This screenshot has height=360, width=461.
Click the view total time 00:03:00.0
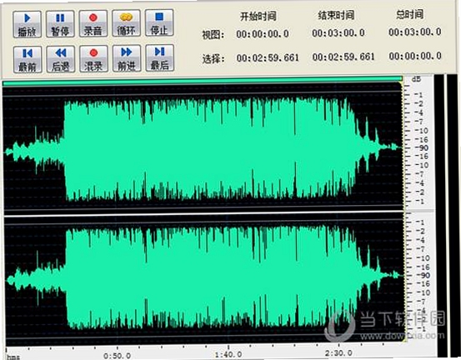[415, 32]
